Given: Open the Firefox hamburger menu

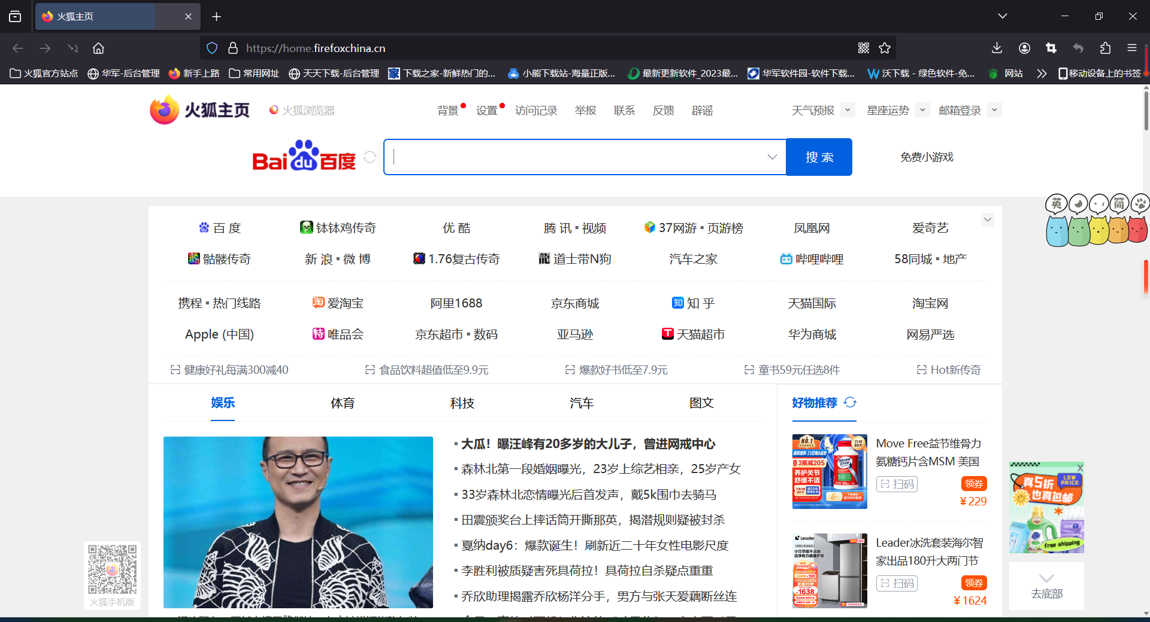Looking at the screenshot, I should point(1131,48).
